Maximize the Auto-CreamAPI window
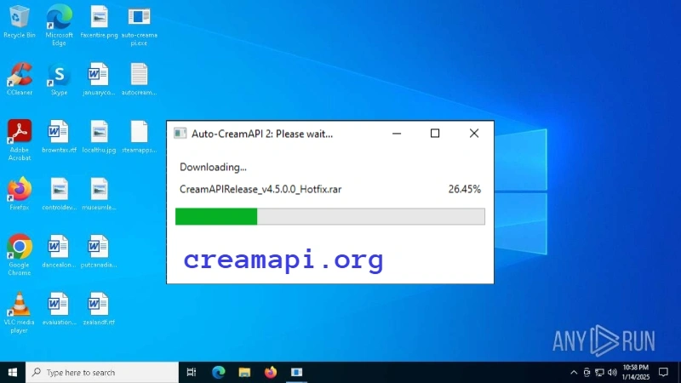681x383 pixels. click(x=435, y=134)
